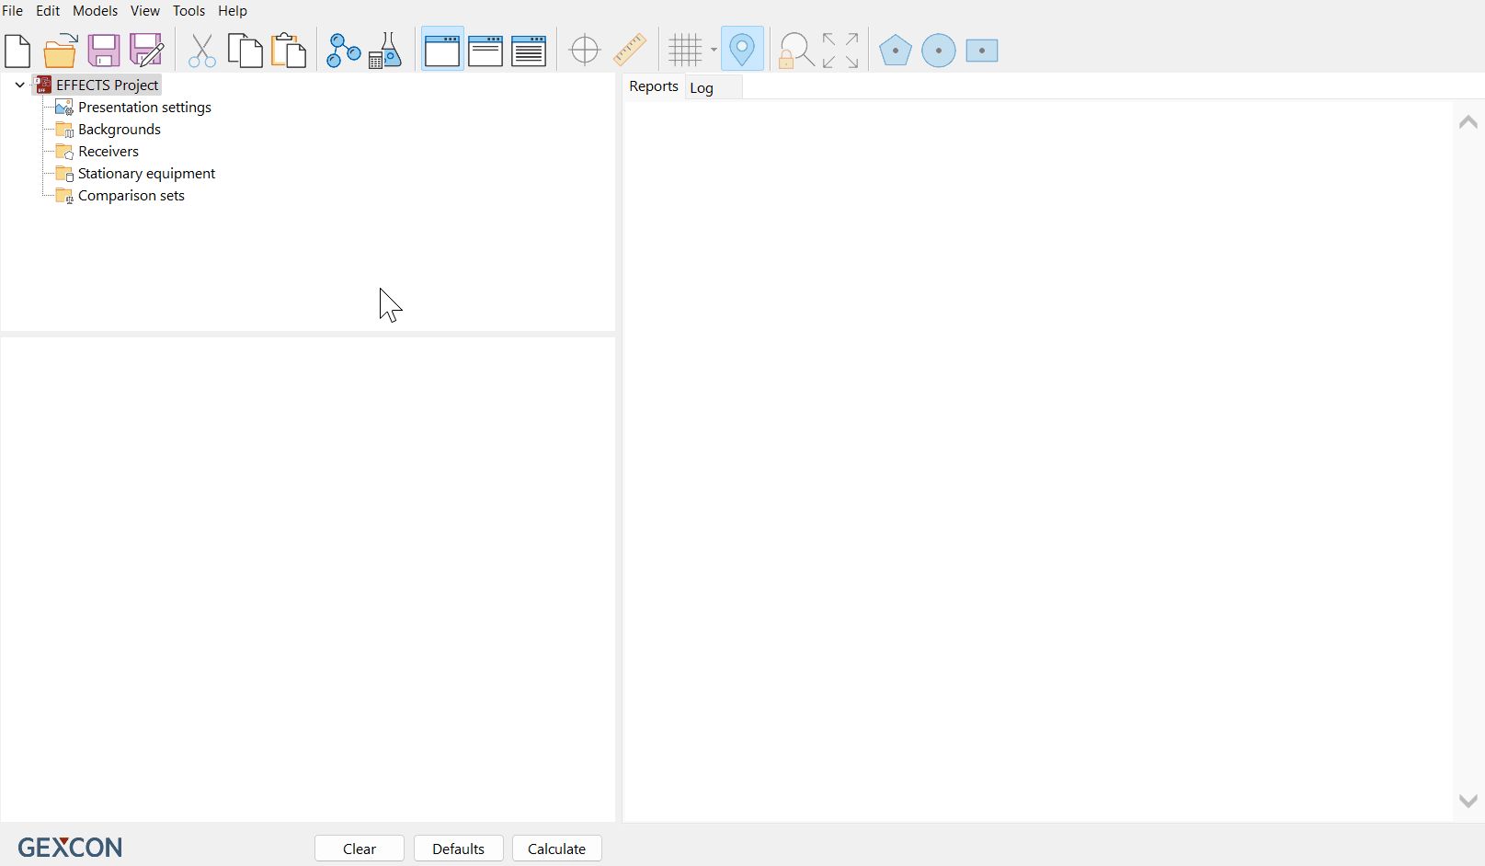The width and height of the screenshot is (1485, 866).
Task: Open an existing project with folder icon
Action: (x=61, y=51)
